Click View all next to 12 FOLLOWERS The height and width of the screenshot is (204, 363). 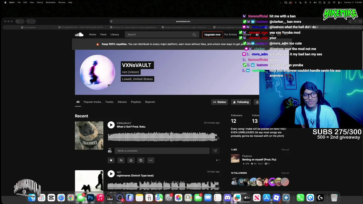[285, 173]
